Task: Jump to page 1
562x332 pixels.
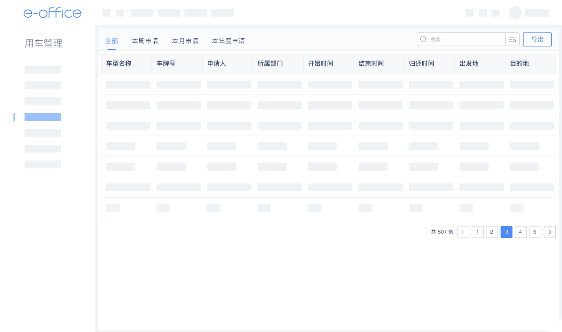Action: click(478, 232)
